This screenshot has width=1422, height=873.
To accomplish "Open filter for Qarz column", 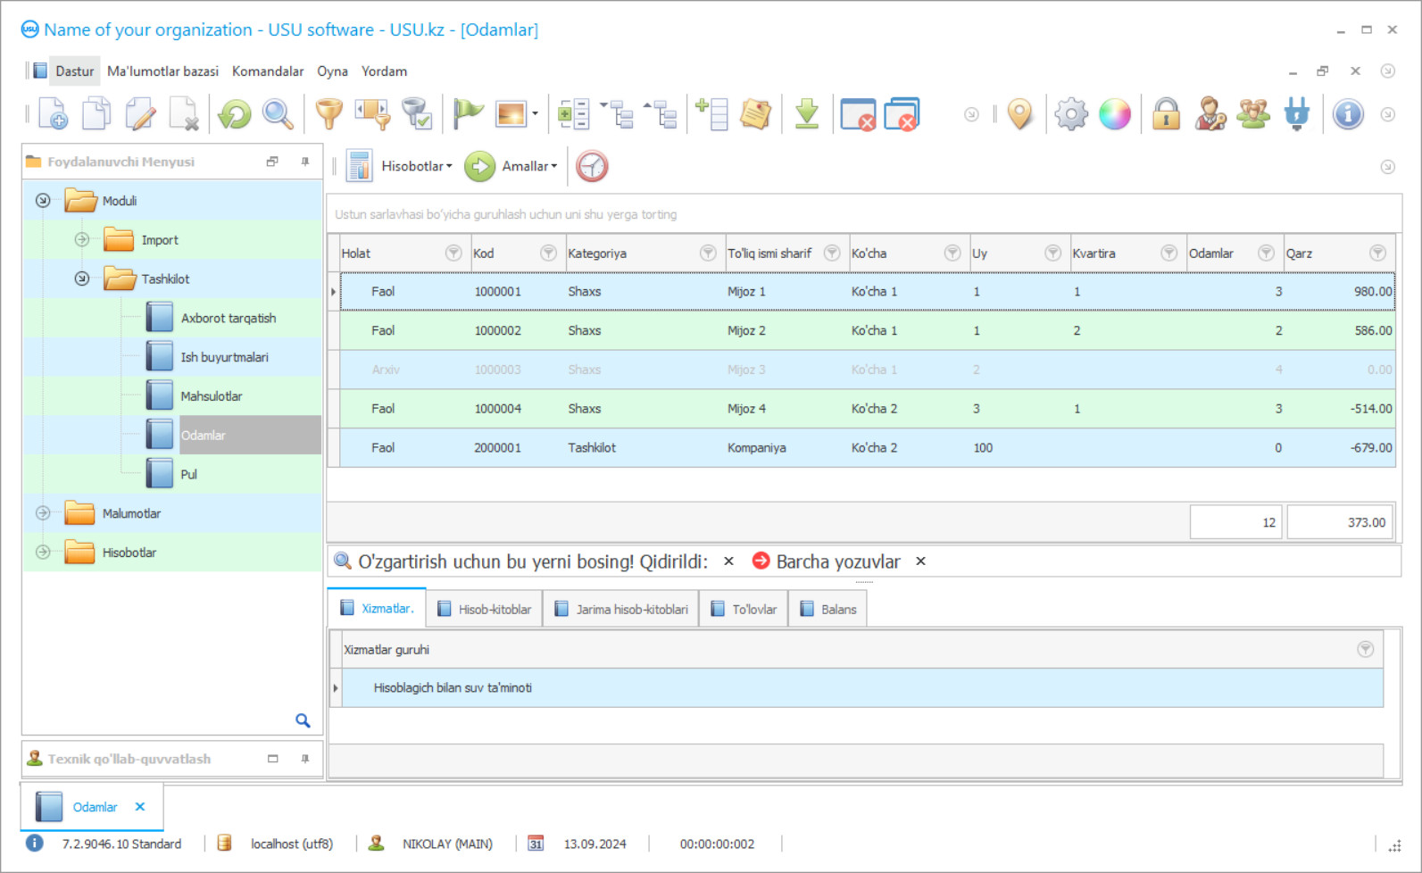I will click(1377, 254).
